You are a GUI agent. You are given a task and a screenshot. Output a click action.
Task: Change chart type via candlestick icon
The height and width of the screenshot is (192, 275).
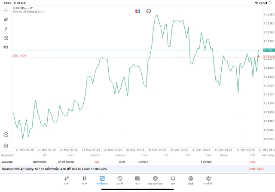6,19
